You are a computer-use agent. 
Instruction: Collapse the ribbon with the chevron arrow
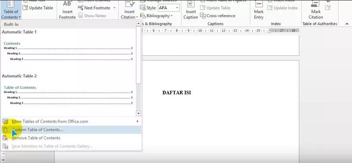[x=347, y=24]
